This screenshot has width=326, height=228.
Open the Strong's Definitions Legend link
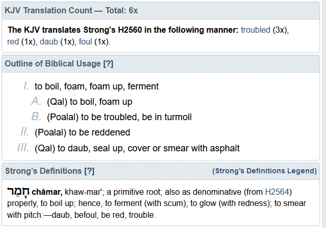[x=264, y=171]
